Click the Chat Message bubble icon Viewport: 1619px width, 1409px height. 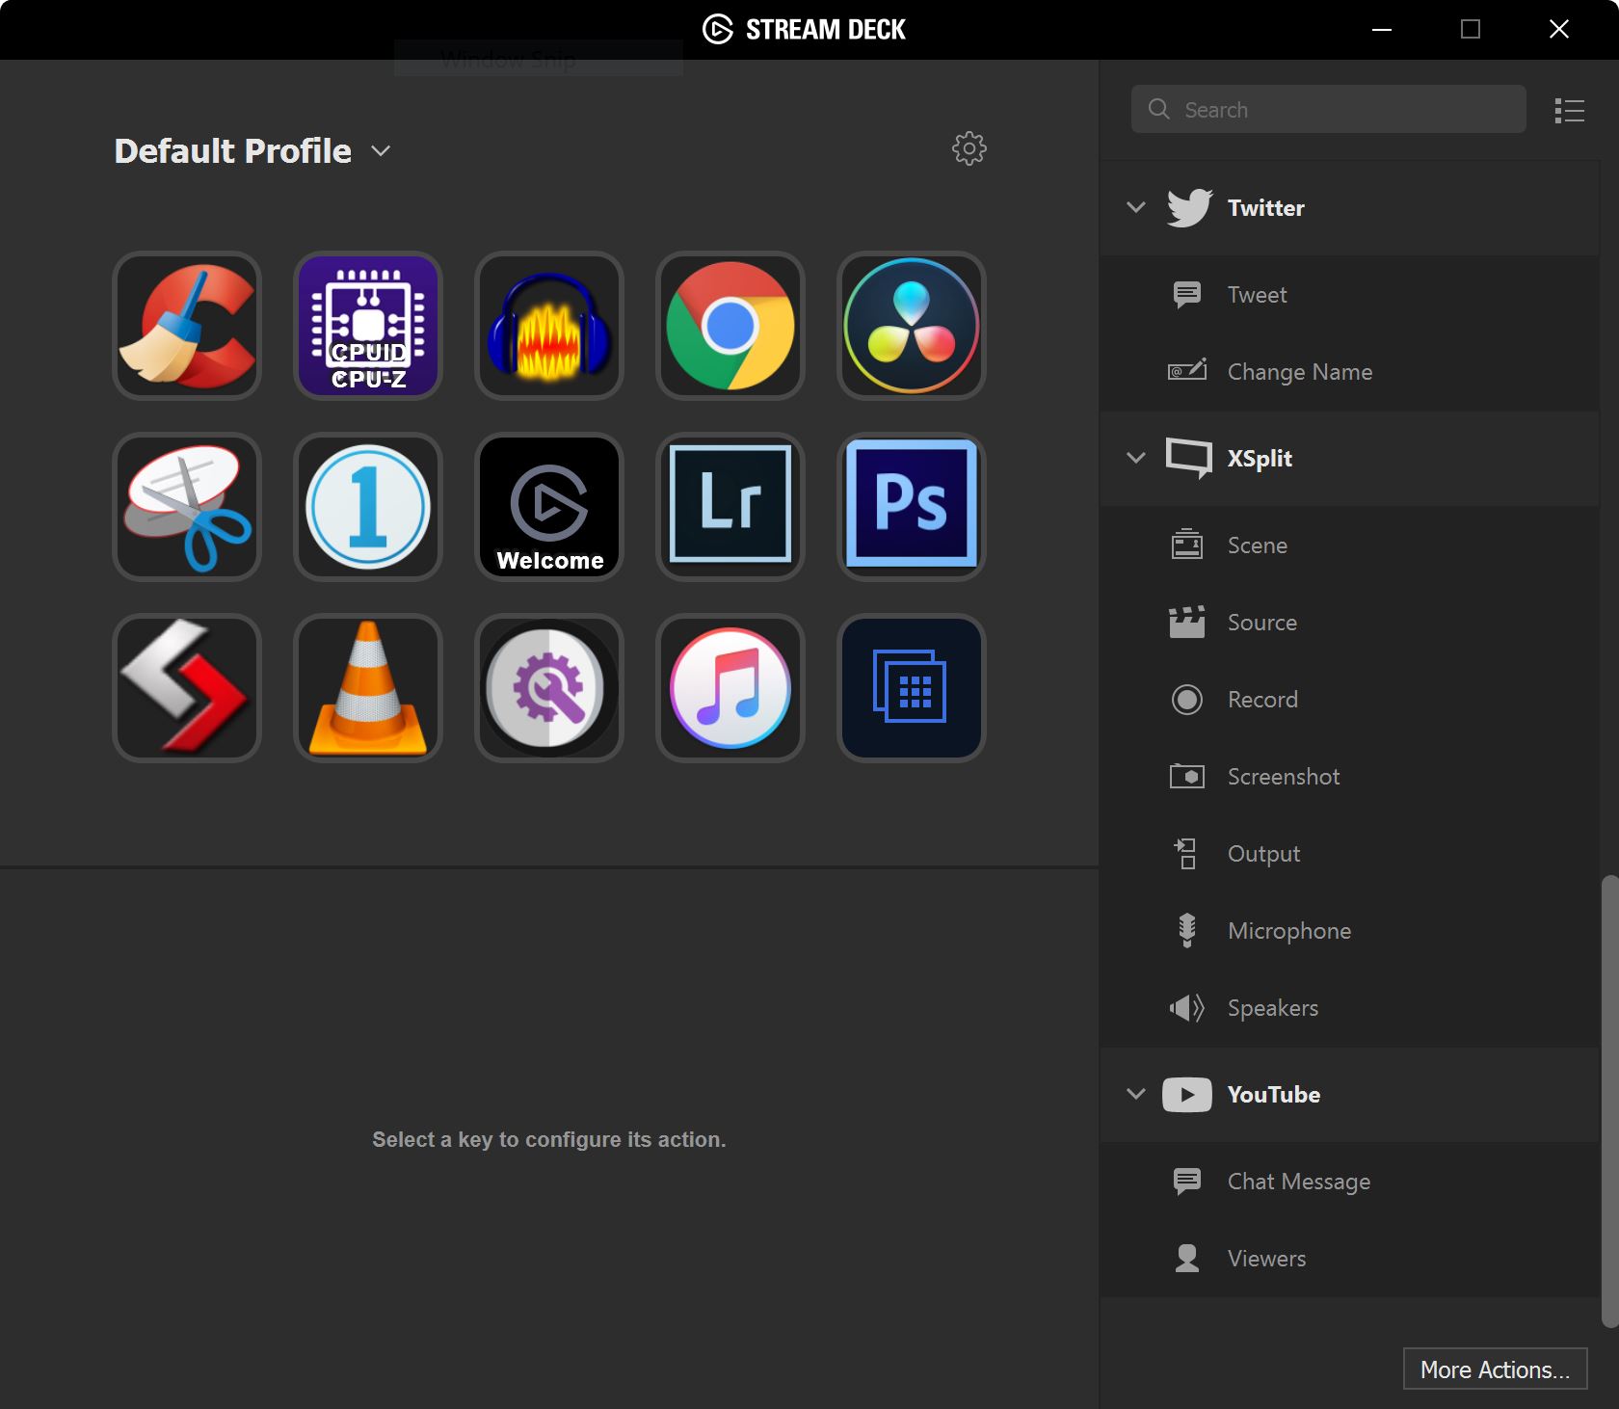[x=1187, y=1182]
